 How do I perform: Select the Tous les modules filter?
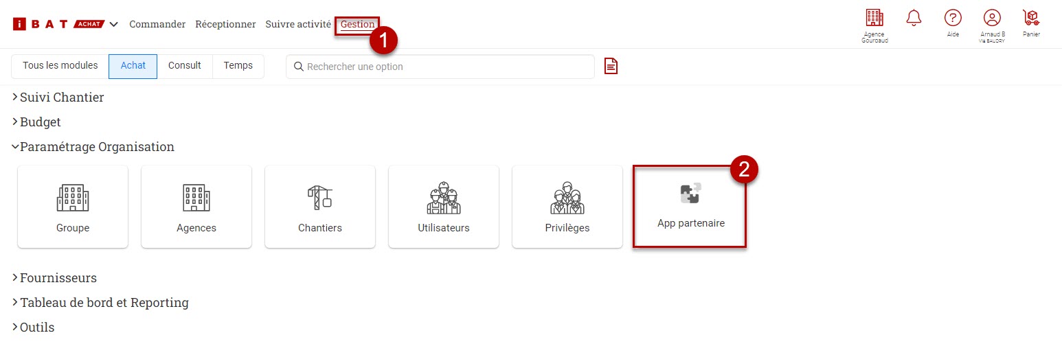click(60, 66)
